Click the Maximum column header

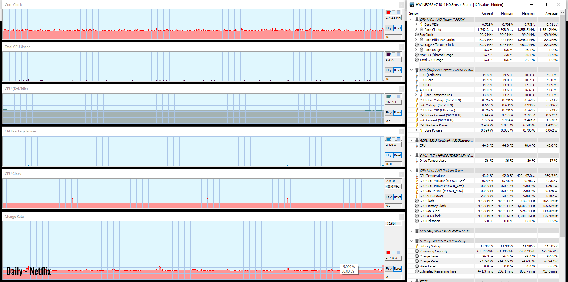pyautogui.click(x=528, y=13)
